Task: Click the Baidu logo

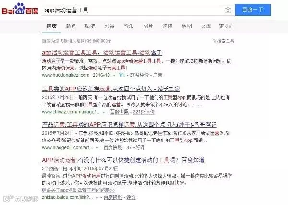Action: click(20, 9)
